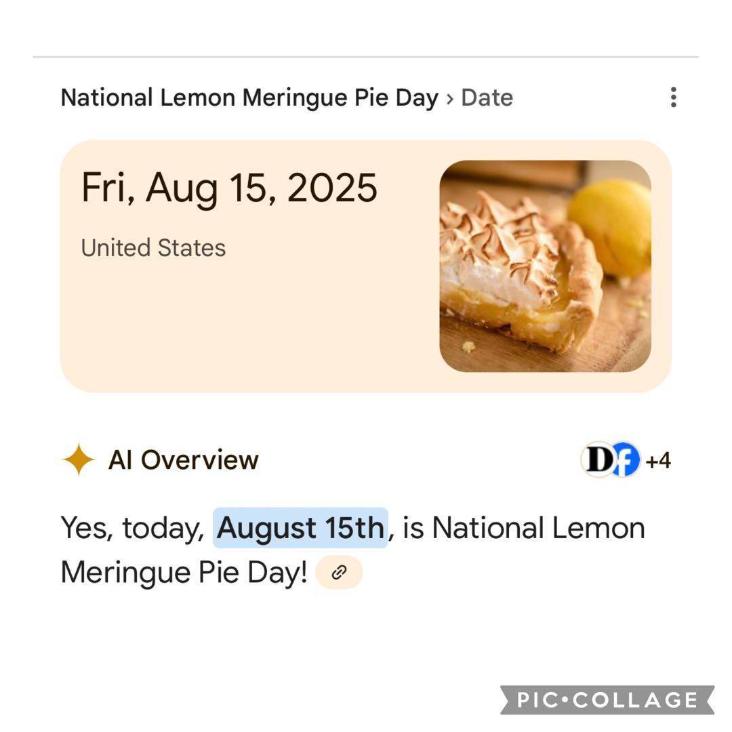Select the "Date" breadcrumb tab
Viewport: 732px width, 732px height.
coord(487,97)
